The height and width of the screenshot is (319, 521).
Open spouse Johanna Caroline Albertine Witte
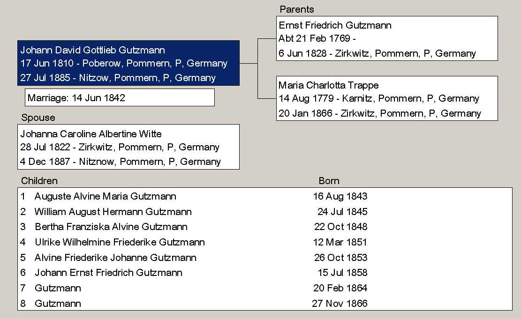[128, 147]
